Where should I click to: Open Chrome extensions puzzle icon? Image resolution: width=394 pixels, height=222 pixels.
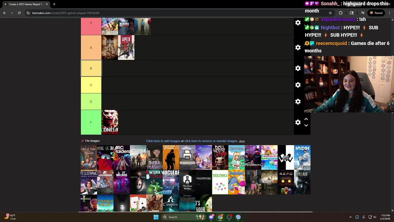341,13
